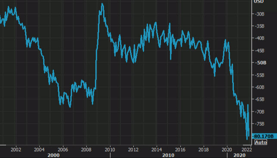Click the bold -50B axis label
Screen dimensions: 277x158
tap(261, 63)
